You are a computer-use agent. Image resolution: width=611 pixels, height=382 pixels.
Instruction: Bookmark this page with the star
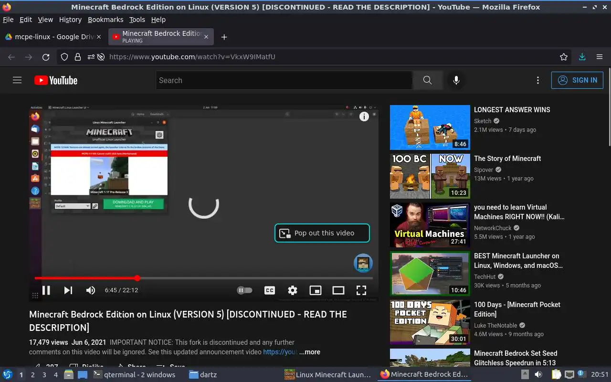(564, 57)
